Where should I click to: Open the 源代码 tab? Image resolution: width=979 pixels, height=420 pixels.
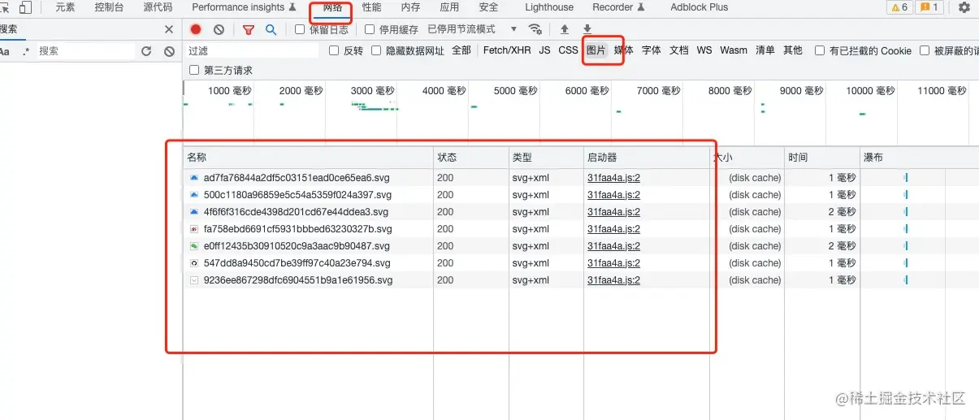pyautogui.click(x=158, y=7)
